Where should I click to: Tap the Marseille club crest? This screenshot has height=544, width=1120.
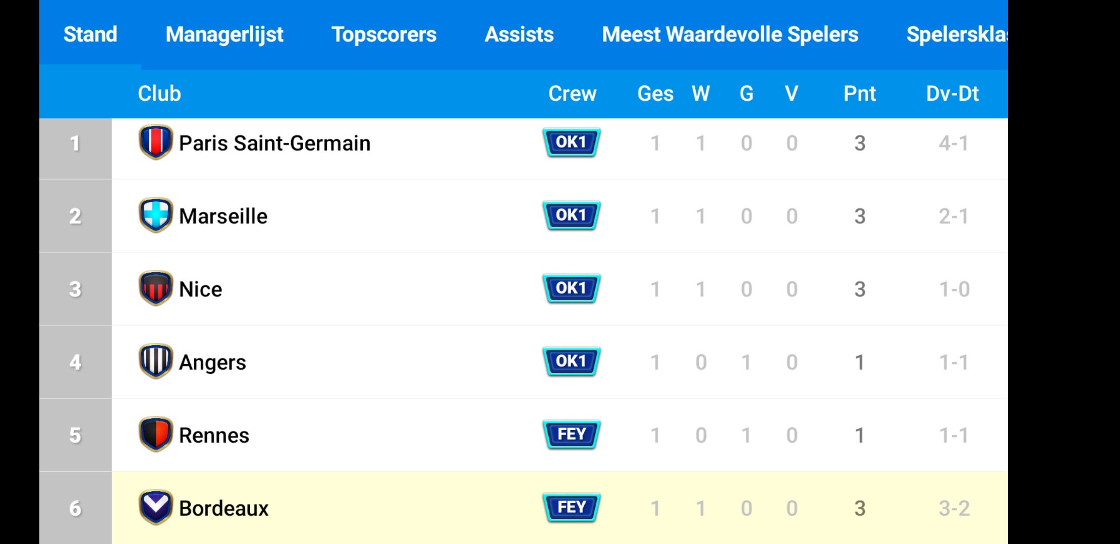(155, 216)
